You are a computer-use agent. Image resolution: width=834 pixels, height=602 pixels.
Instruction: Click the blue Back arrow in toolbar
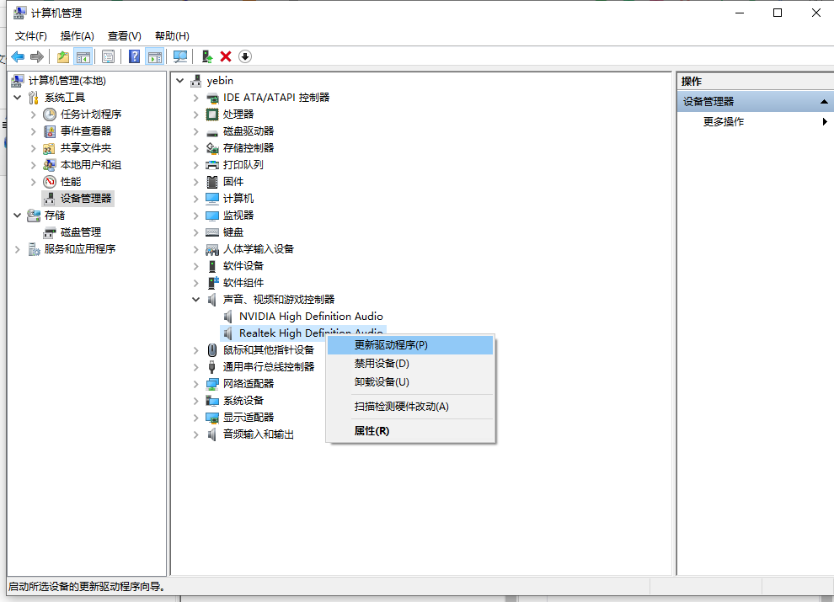click(18, 56)
